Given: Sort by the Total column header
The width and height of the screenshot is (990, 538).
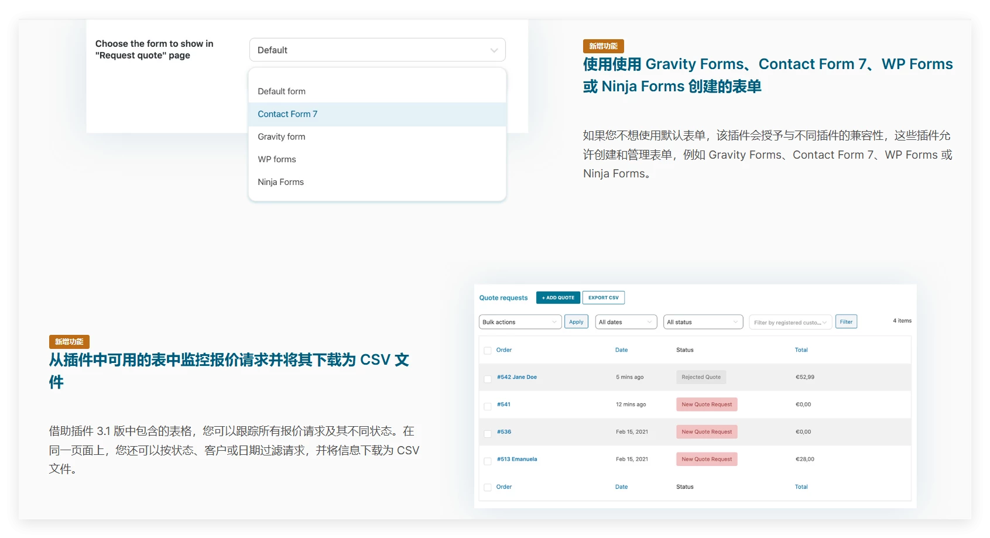Looking at the screenshot, I should [801, 350].
